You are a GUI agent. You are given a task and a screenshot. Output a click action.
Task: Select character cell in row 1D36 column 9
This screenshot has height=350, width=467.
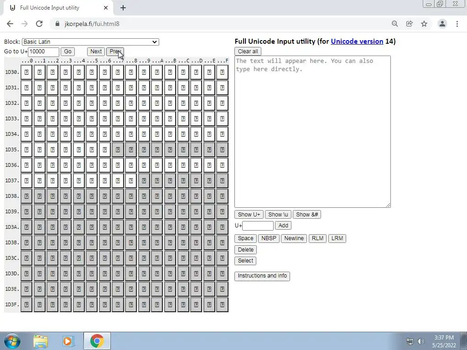tap(144, 165)
